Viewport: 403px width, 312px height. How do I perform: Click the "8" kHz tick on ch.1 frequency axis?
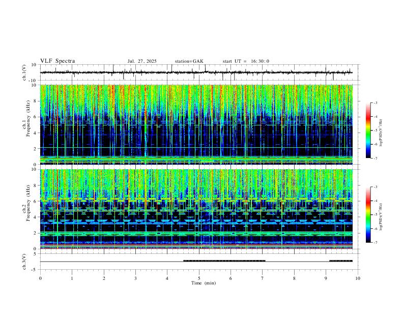click(36, 101)
